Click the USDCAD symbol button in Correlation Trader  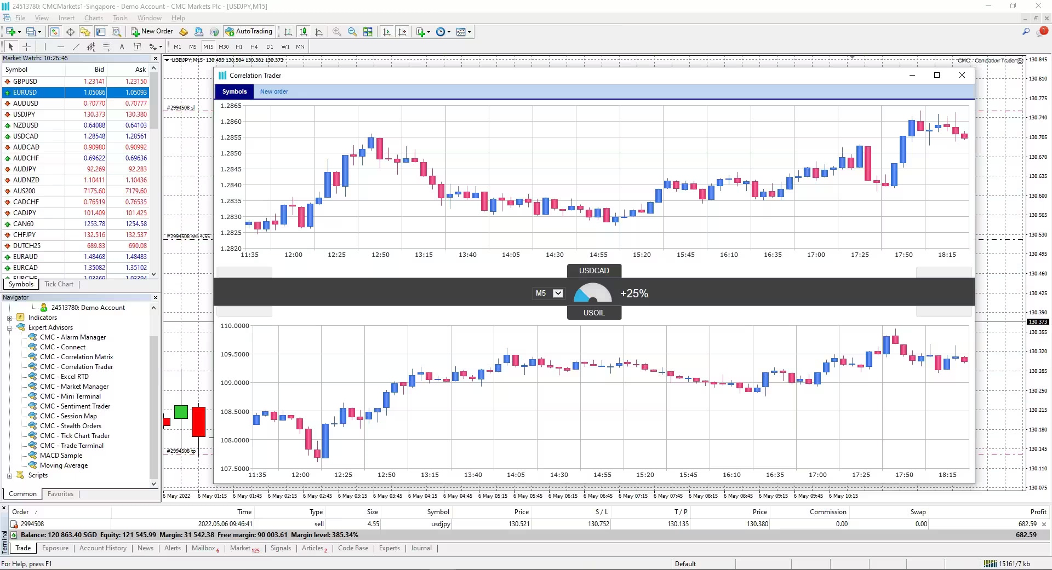(594, 270)
